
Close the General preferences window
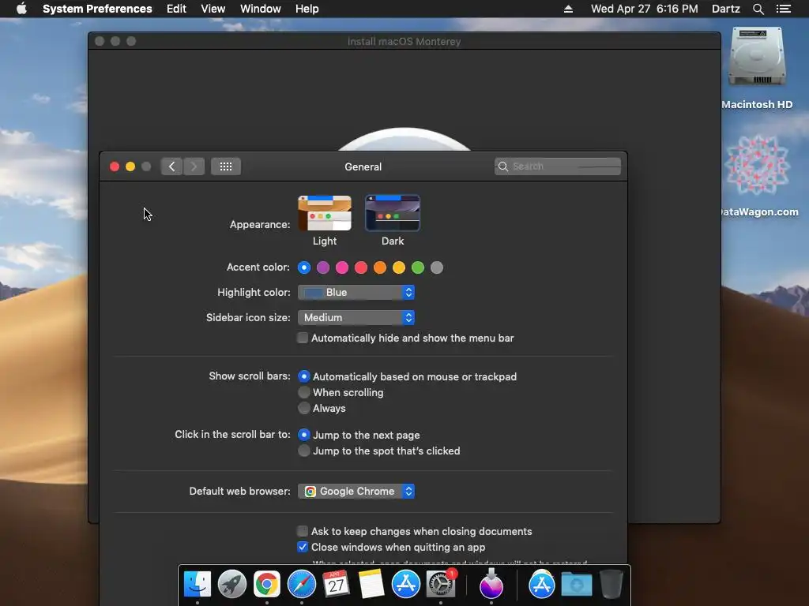coord(115,166)
